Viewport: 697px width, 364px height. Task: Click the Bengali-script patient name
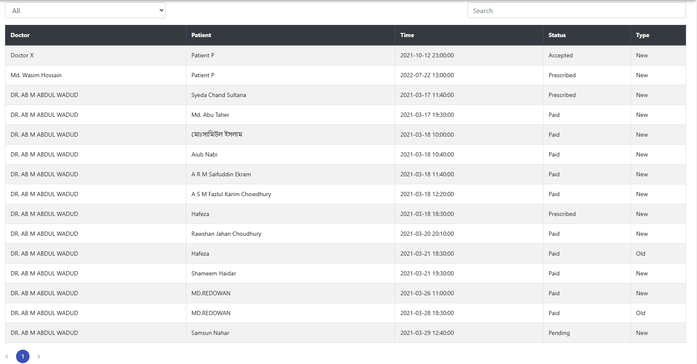tap(217, 135)
